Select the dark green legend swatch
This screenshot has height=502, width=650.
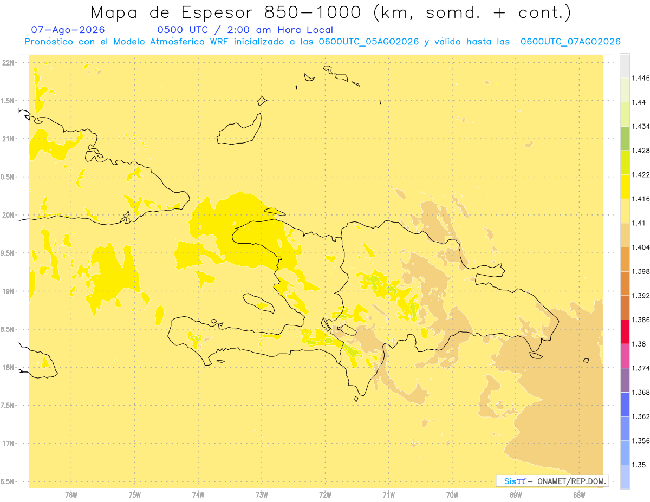(625, 139)
